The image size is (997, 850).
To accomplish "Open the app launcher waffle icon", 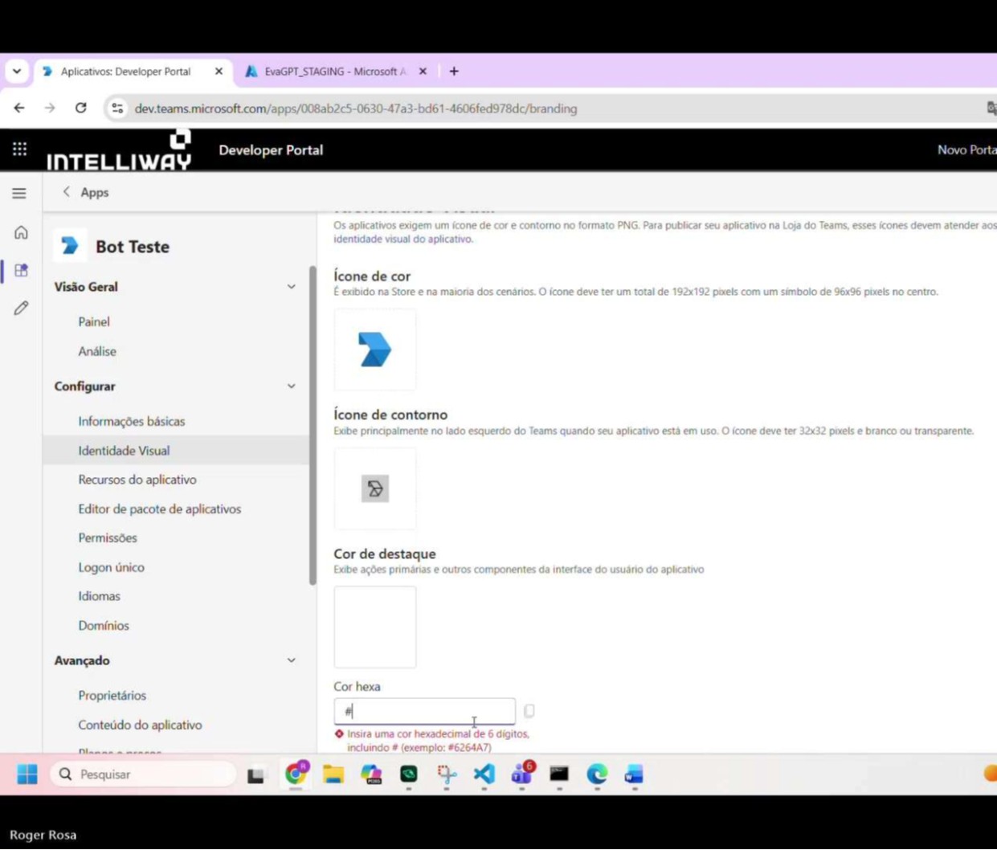I will coord(19,149).
